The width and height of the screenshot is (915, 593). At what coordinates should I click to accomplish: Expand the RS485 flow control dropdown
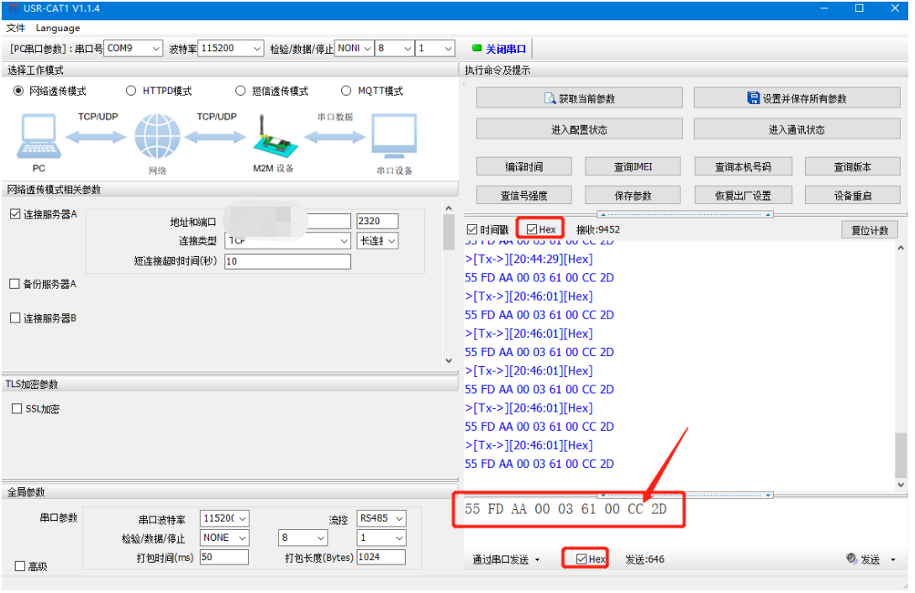(381, 518)
